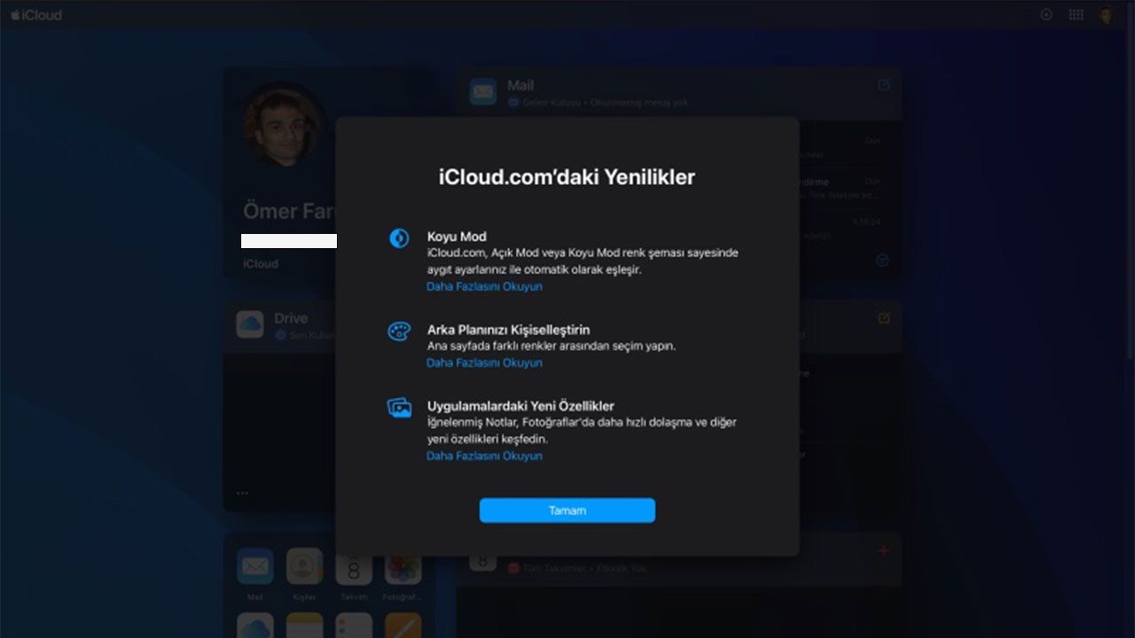
Task: Click the Drive title in the Drive widget
Action: click(291, 317)
